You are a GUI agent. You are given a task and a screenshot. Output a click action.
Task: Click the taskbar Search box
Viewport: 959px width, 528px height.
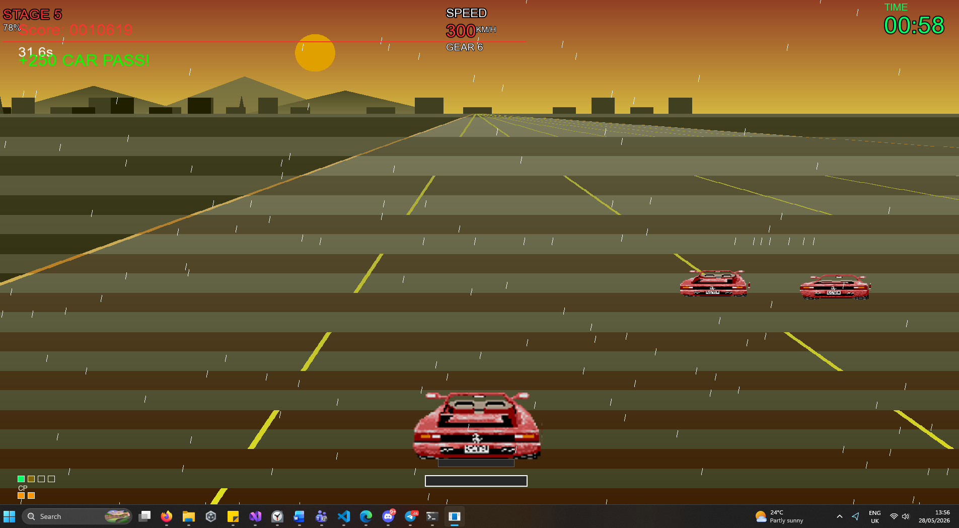(77, 516)
